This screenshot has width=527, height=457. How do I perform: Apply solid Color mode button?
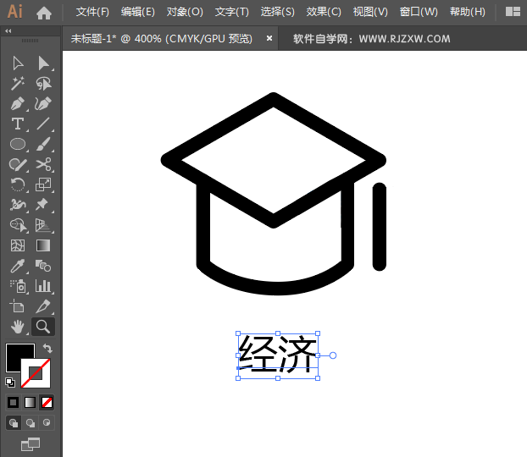[13, 402]
